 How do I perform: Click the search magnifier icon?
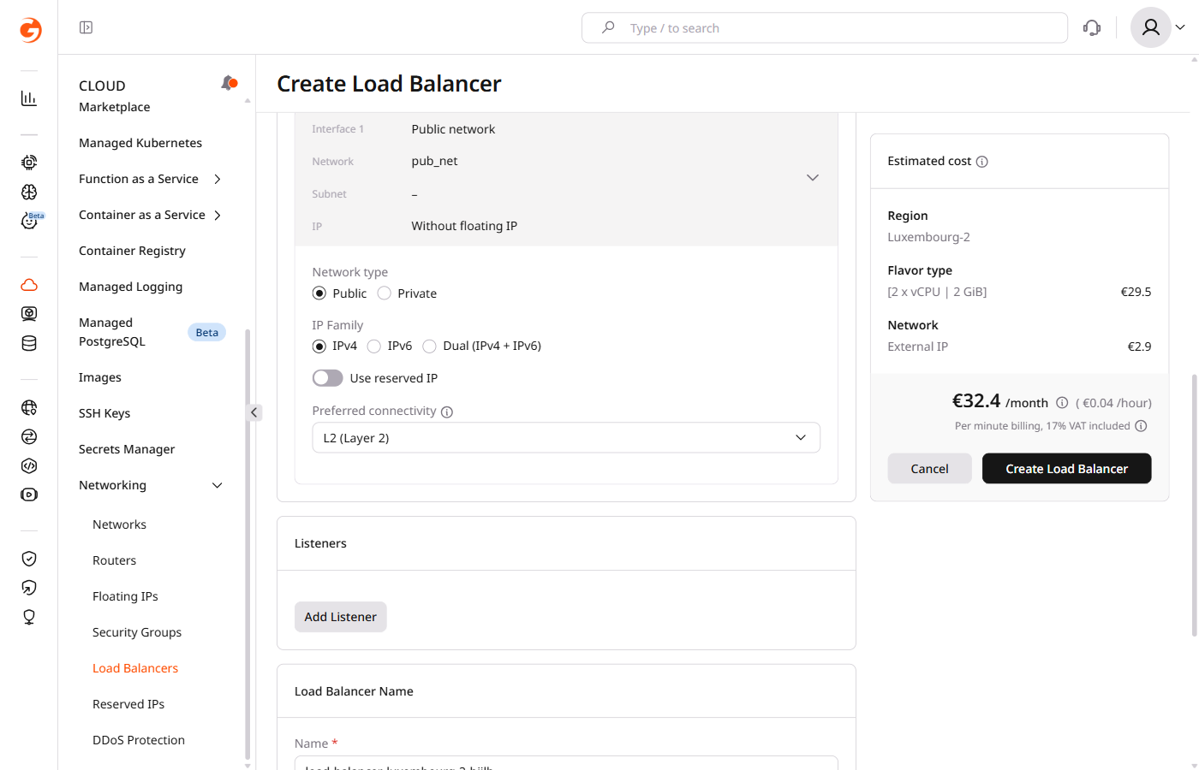(x=608, y=27)
